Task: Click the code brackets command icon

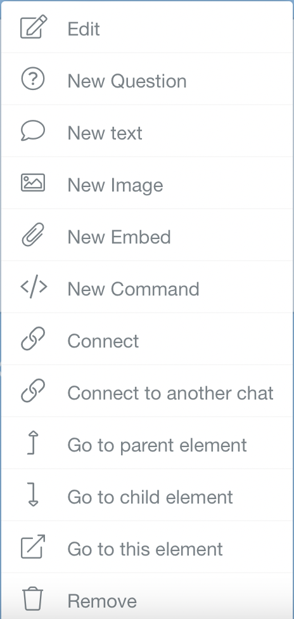Action: click(x=34, y=287)
